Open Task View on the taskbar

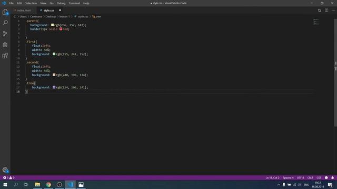[26, 184]
